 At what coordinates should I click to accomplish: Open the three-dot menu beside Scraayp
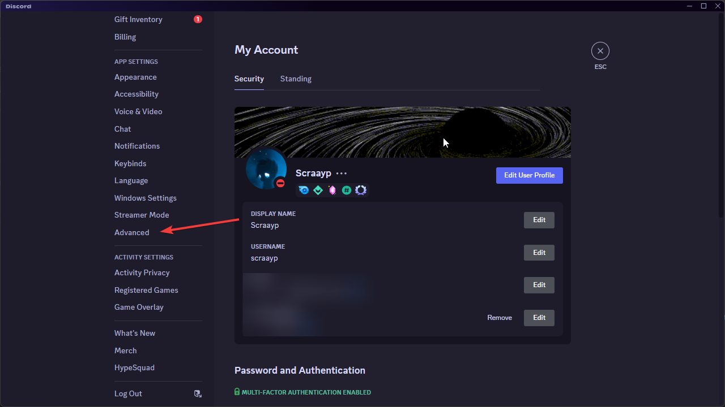(x=342, y=174)
